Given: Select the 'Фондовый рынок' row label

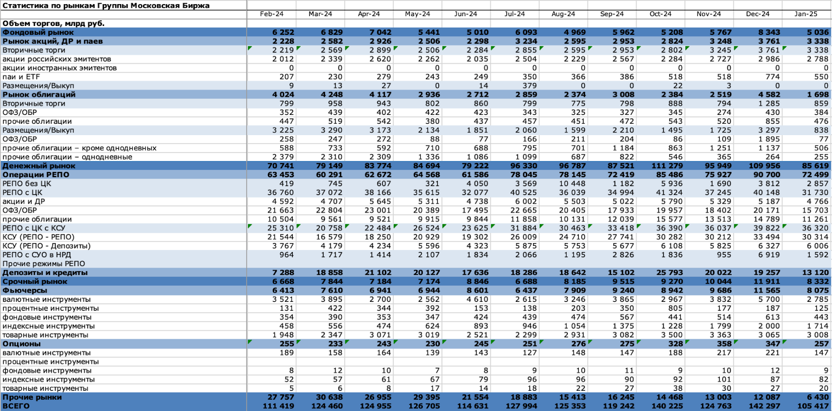Looking at the screenshot, I should [x=38, y=32].
